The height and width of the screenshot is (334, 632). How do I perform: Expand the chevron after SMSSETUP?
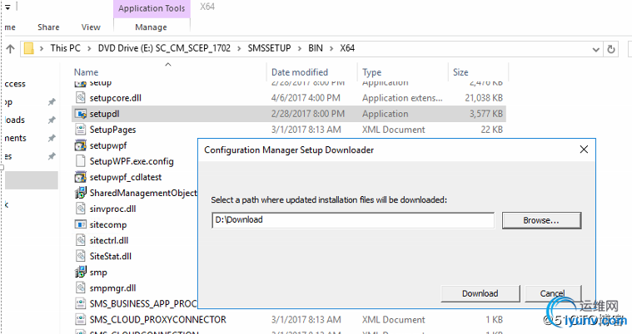[x=300, y=49]
